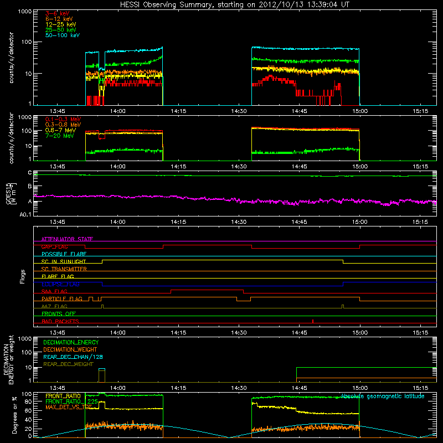
Task: Click the 1000 tick label on top panel axis
Action: click(25, 12)
